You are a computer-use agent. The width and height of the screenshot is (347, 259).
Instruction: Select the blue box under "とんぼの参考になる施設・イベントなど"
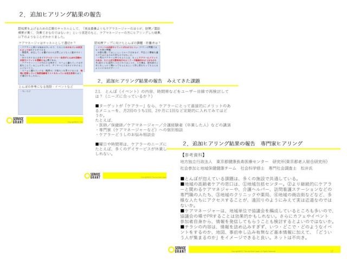pos(50,102)
